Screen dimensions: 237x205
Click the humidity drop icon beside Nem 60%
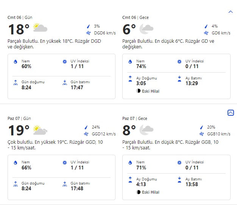[16, 62]
